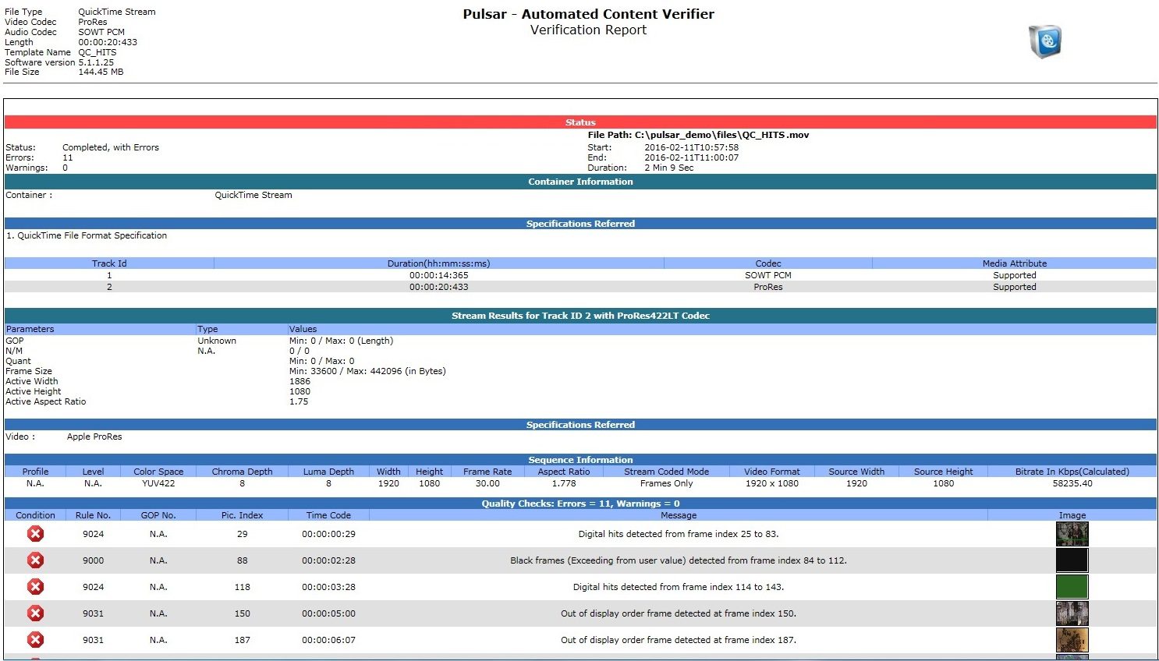
Task: Click the Supported label for Track Id 2
Action: click(1014, 287)
